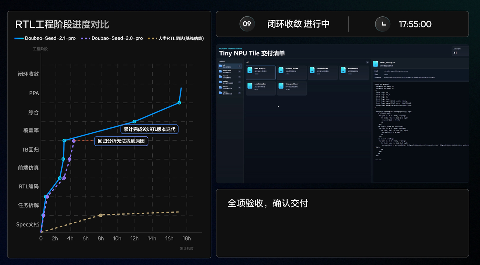Click the step number 09 badge

point(247,24)
